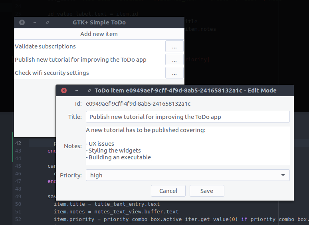Click the Add new item button
This screenshot has height=225, width=309.
(99, 34)
